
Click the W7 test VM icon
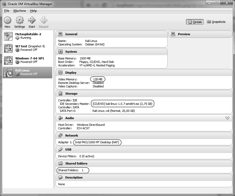click(x=8, y=48)
